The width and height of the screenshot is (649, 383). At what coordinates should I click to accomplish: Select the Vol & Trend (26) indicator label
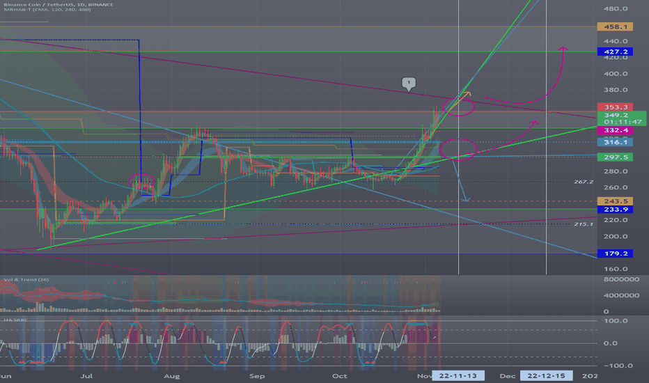pyautogui.click(x=26, y=280)
